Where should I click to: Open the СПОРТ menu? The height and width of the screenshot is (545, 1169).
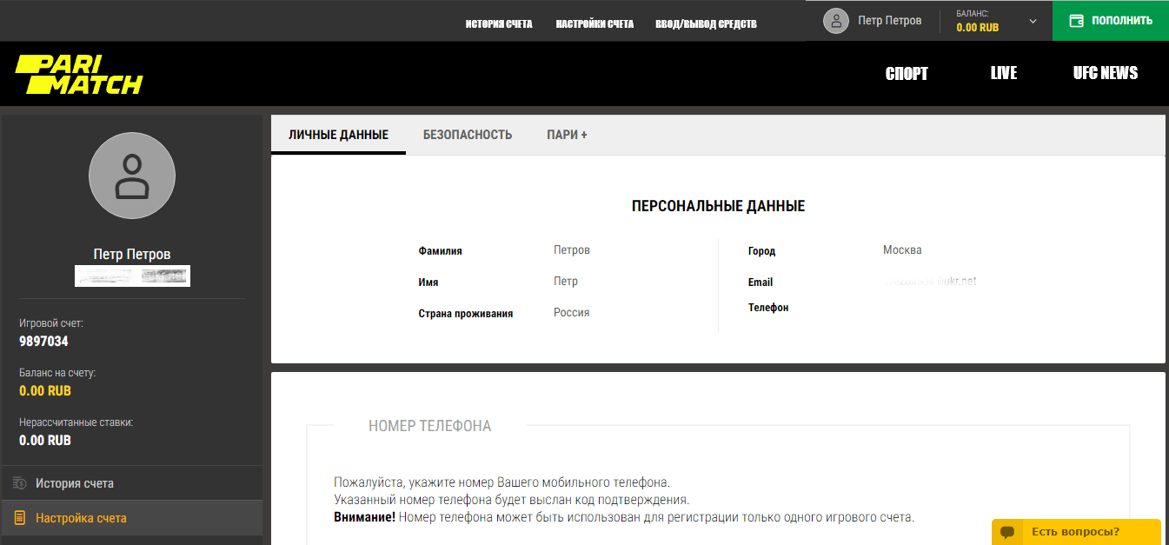(907, 73)
